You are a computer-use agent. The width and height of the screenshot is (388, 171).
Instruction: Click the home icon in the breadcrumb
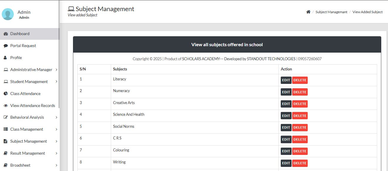308,11
